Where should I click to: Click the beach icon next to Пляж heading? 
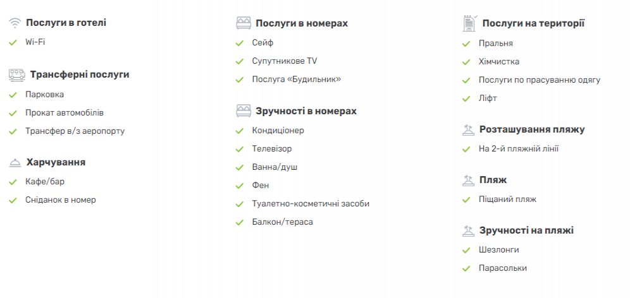point(468,181)
